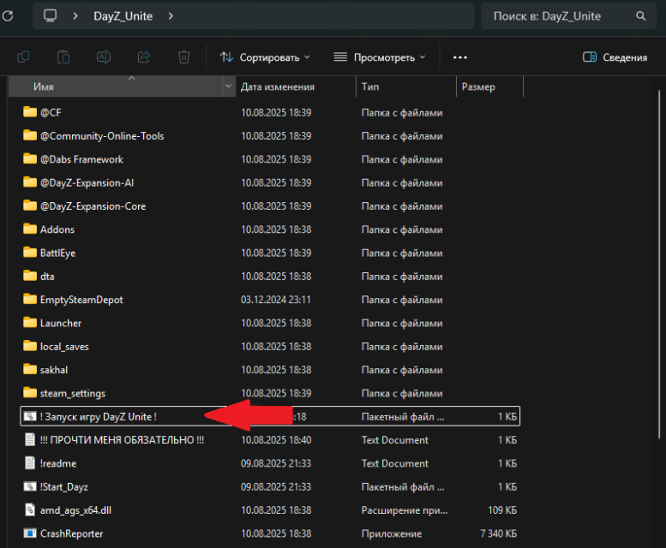Image resolution: width=666 pixels, height=548 pixels.
Task: Click the CrashReporter application icon
Action: (x=30, y=533)
